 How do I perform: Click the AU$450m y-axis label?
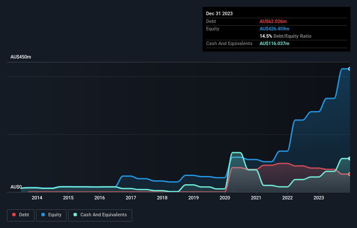click(x=21, y=57)
